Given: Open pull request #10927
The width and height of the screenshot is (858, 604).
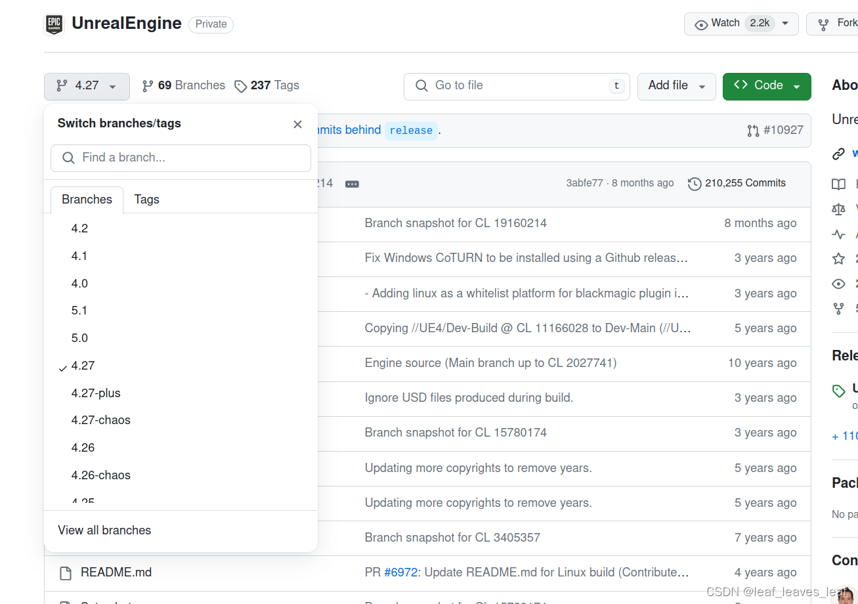Looking at the screenshot, I should pos(783,130).
